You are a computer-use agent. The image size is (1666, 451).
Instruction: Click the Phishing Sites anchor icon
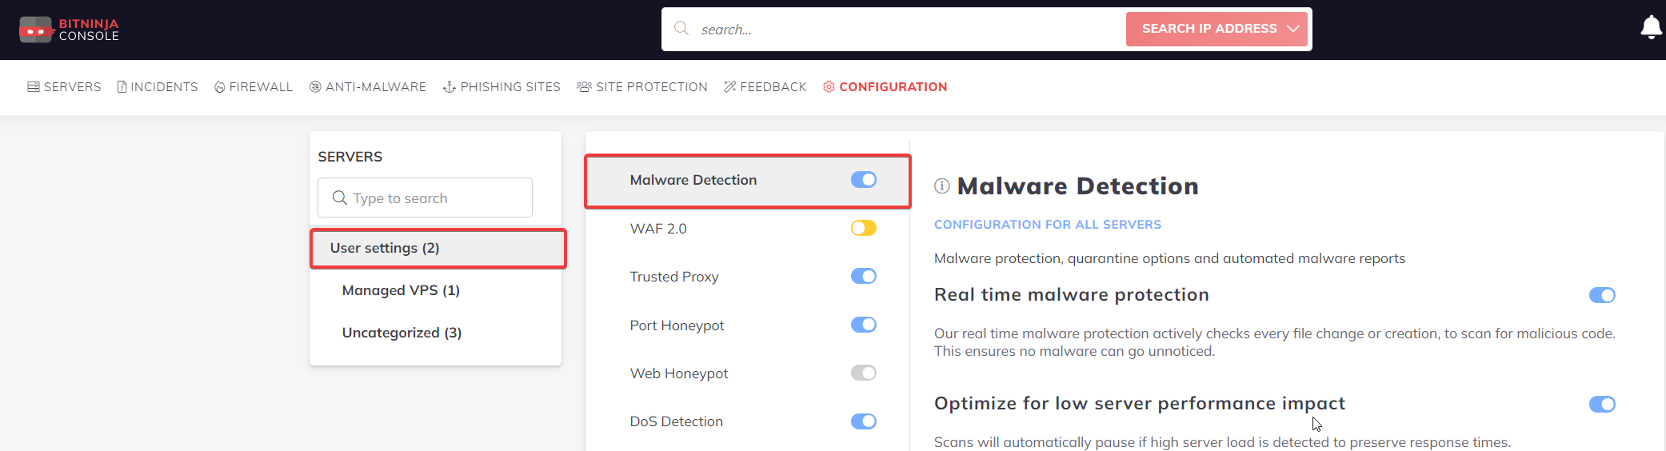coord(449,86)
